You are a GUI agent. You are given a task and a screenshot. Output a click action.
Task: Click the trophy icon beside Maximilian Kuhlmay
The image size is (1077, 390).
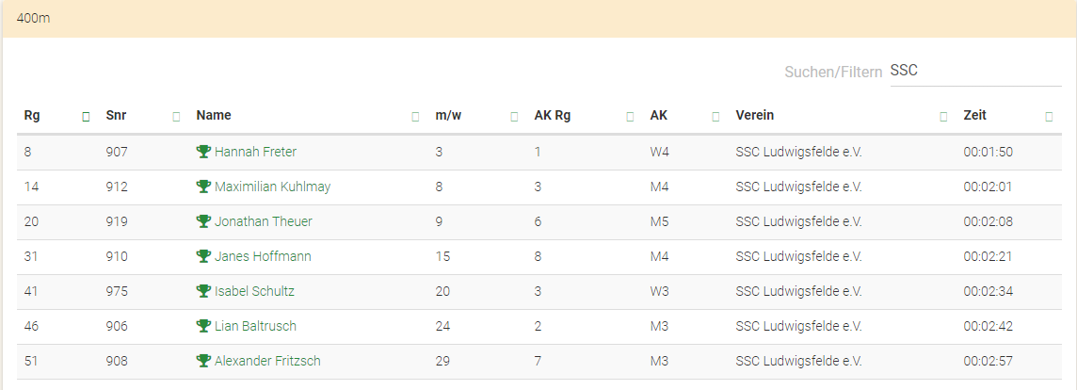point(203,187)
